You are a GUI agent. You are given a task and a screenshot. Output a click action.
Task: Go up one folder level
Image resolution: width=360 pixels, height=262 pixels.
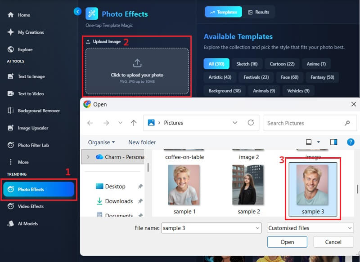click(x=134, y=123)
